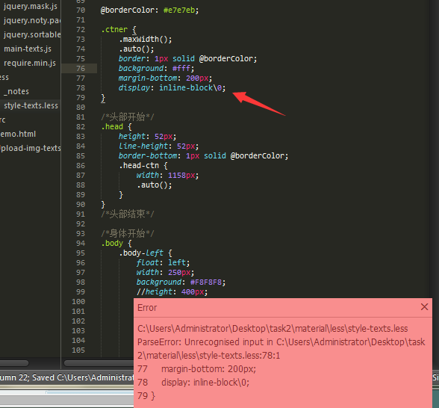This screenshot has width=439, height=408.
Task: Open require.min.js file
Action: point(30,63)
